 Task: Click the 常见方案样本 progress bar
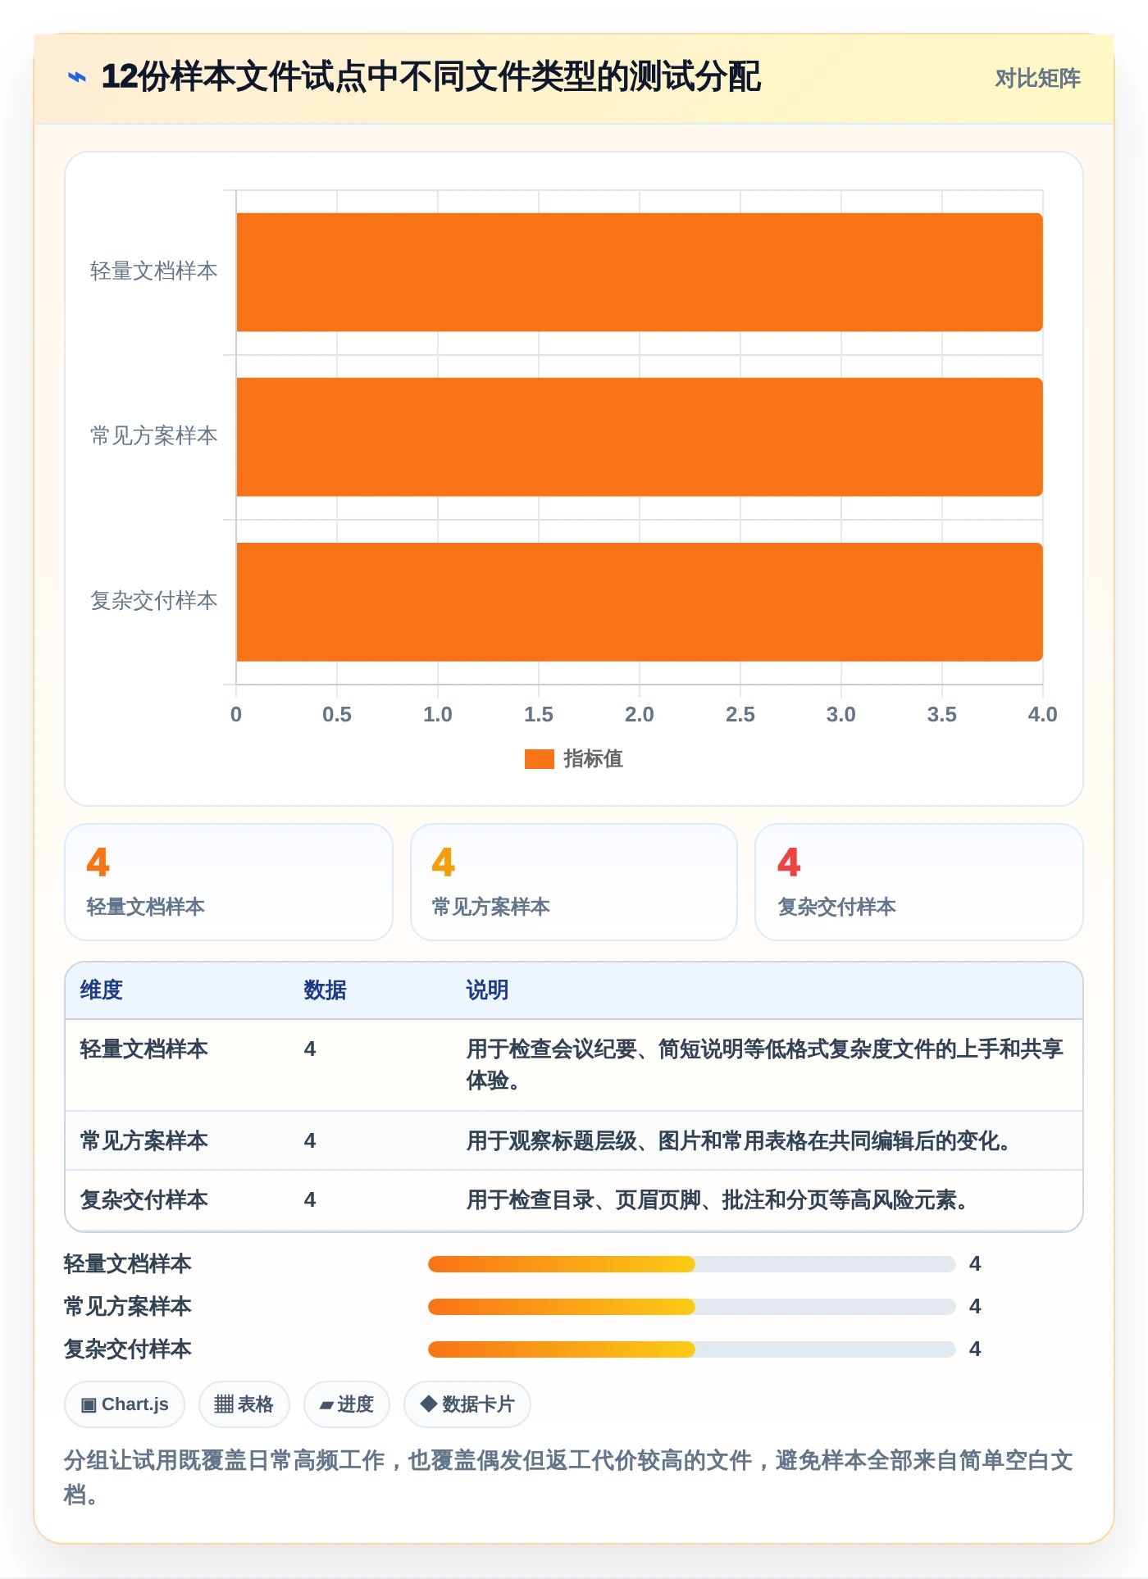pyautogui.click(x=692, y=1307)
